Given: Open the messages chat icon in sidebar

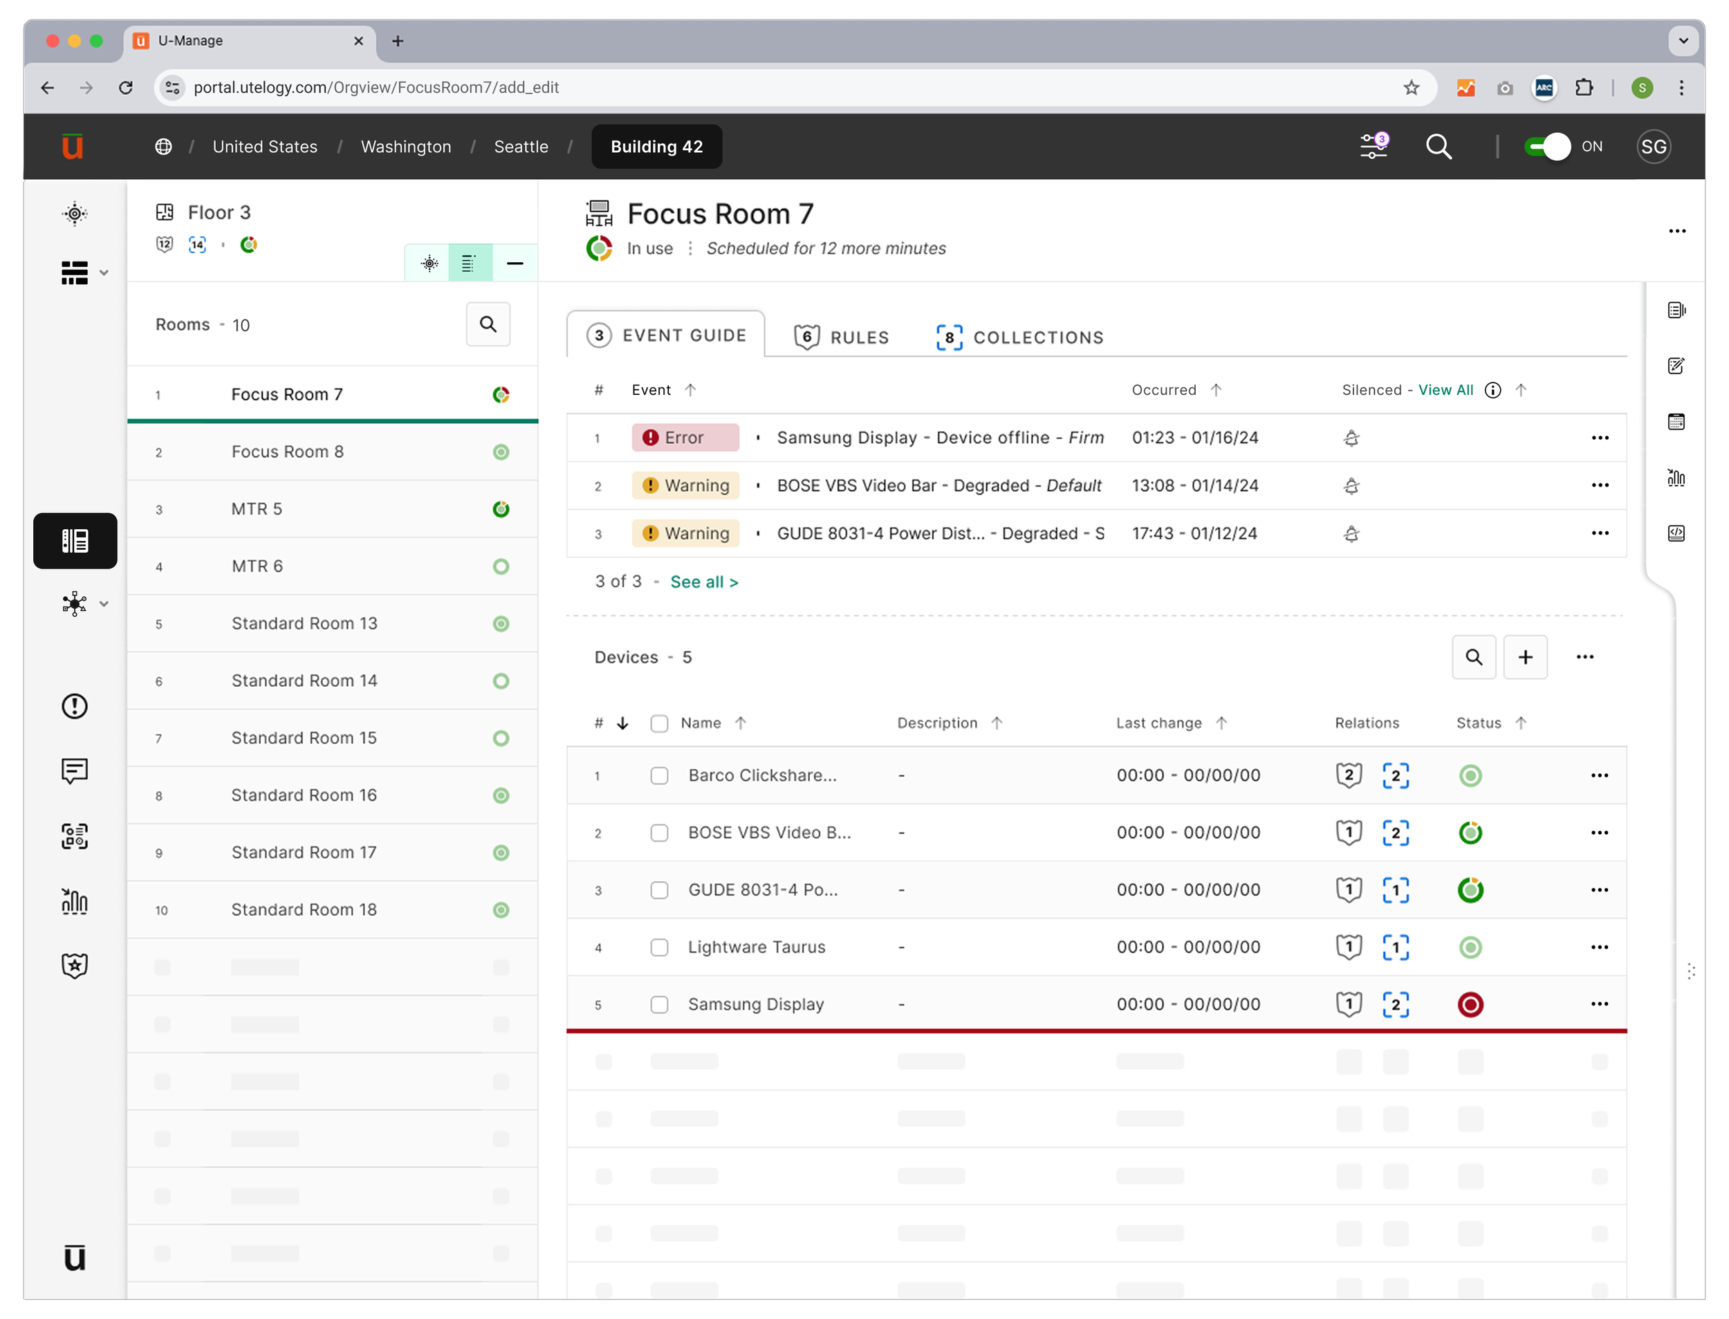Looking at the screenshot, I should 75,771.
